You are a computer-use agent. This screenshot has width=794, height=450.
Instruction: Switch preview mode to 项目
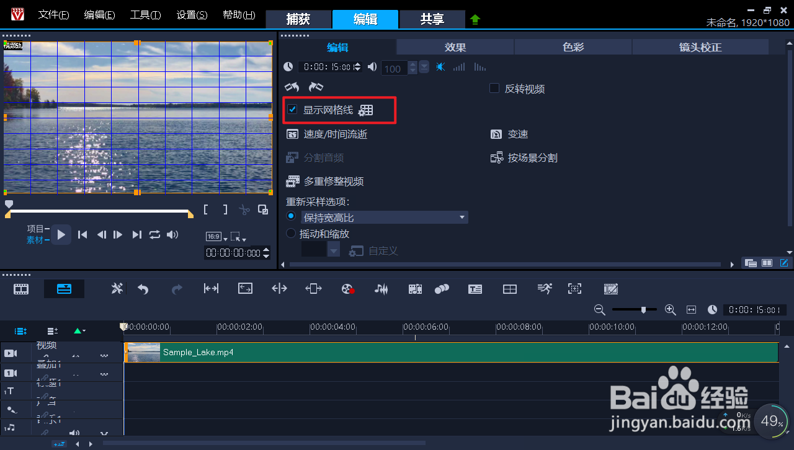tap(35, 229)
